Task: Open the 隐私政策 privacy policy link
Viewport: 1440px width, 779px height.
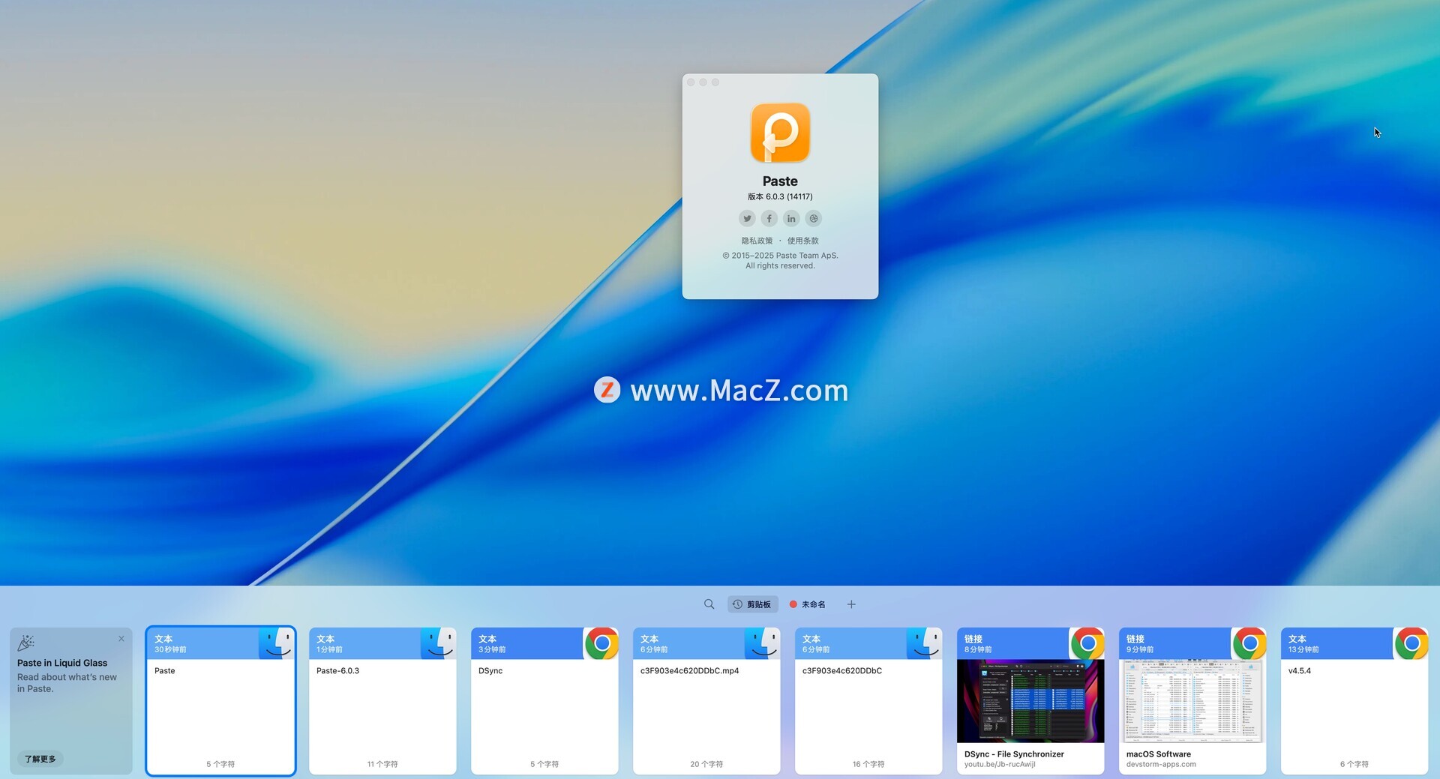Action: tap(757, 241)
